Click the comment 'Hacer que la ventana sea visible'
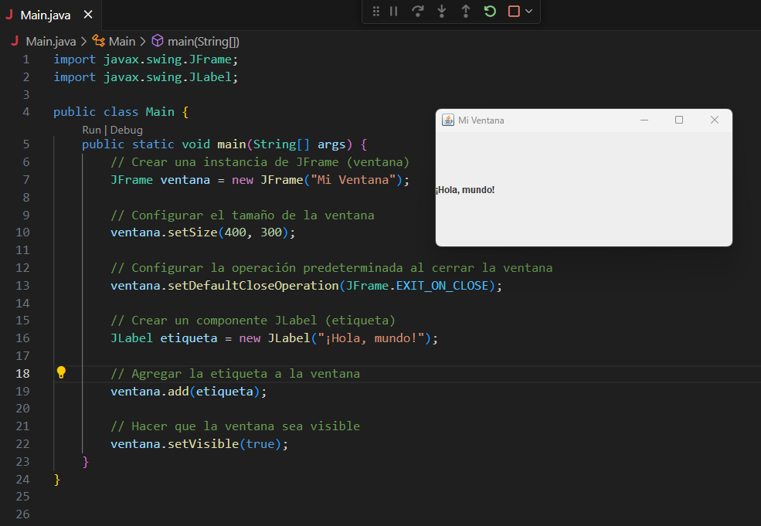The width and height of the screenshot is (761, 526). coord(236,426)
